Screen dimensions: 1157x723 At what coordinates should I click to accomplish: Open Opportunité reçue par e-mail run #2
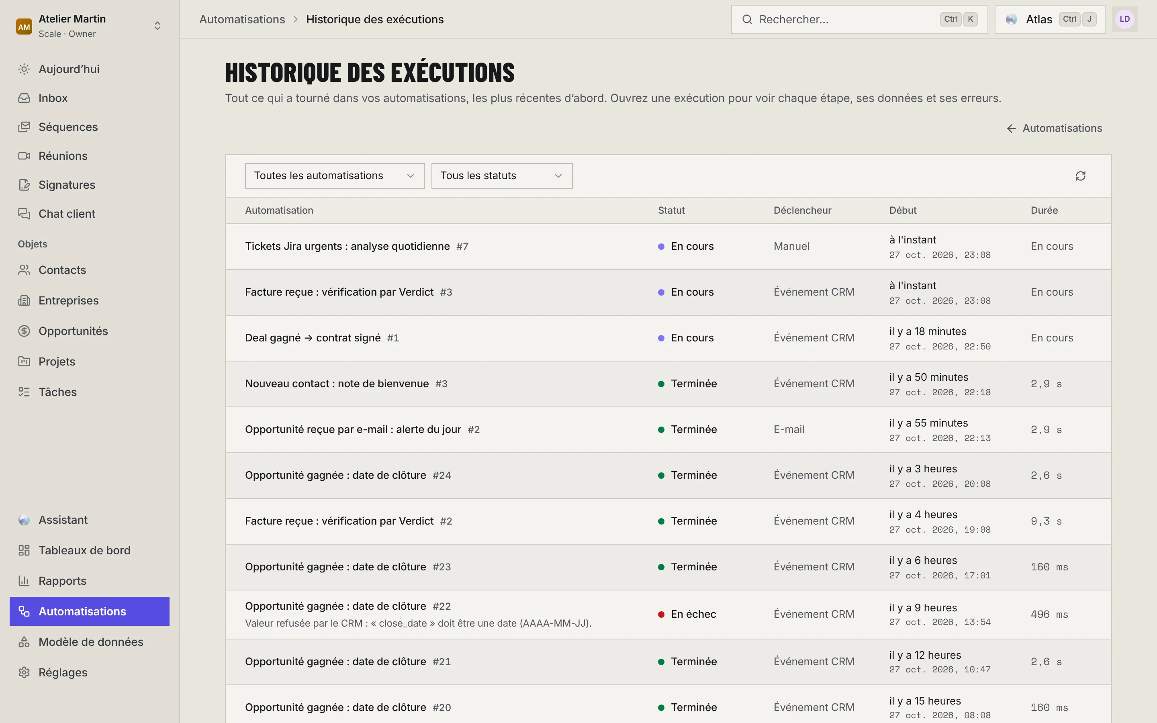pyautogui.click(x=668, y=430)
